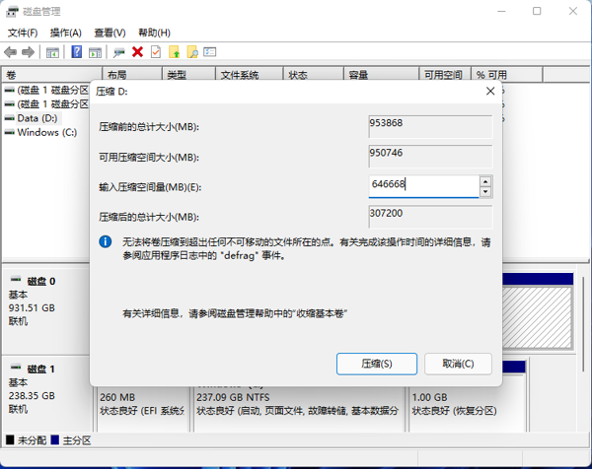Select the 磁盘 1 disk label panel
592x469 pixels.
46,394
